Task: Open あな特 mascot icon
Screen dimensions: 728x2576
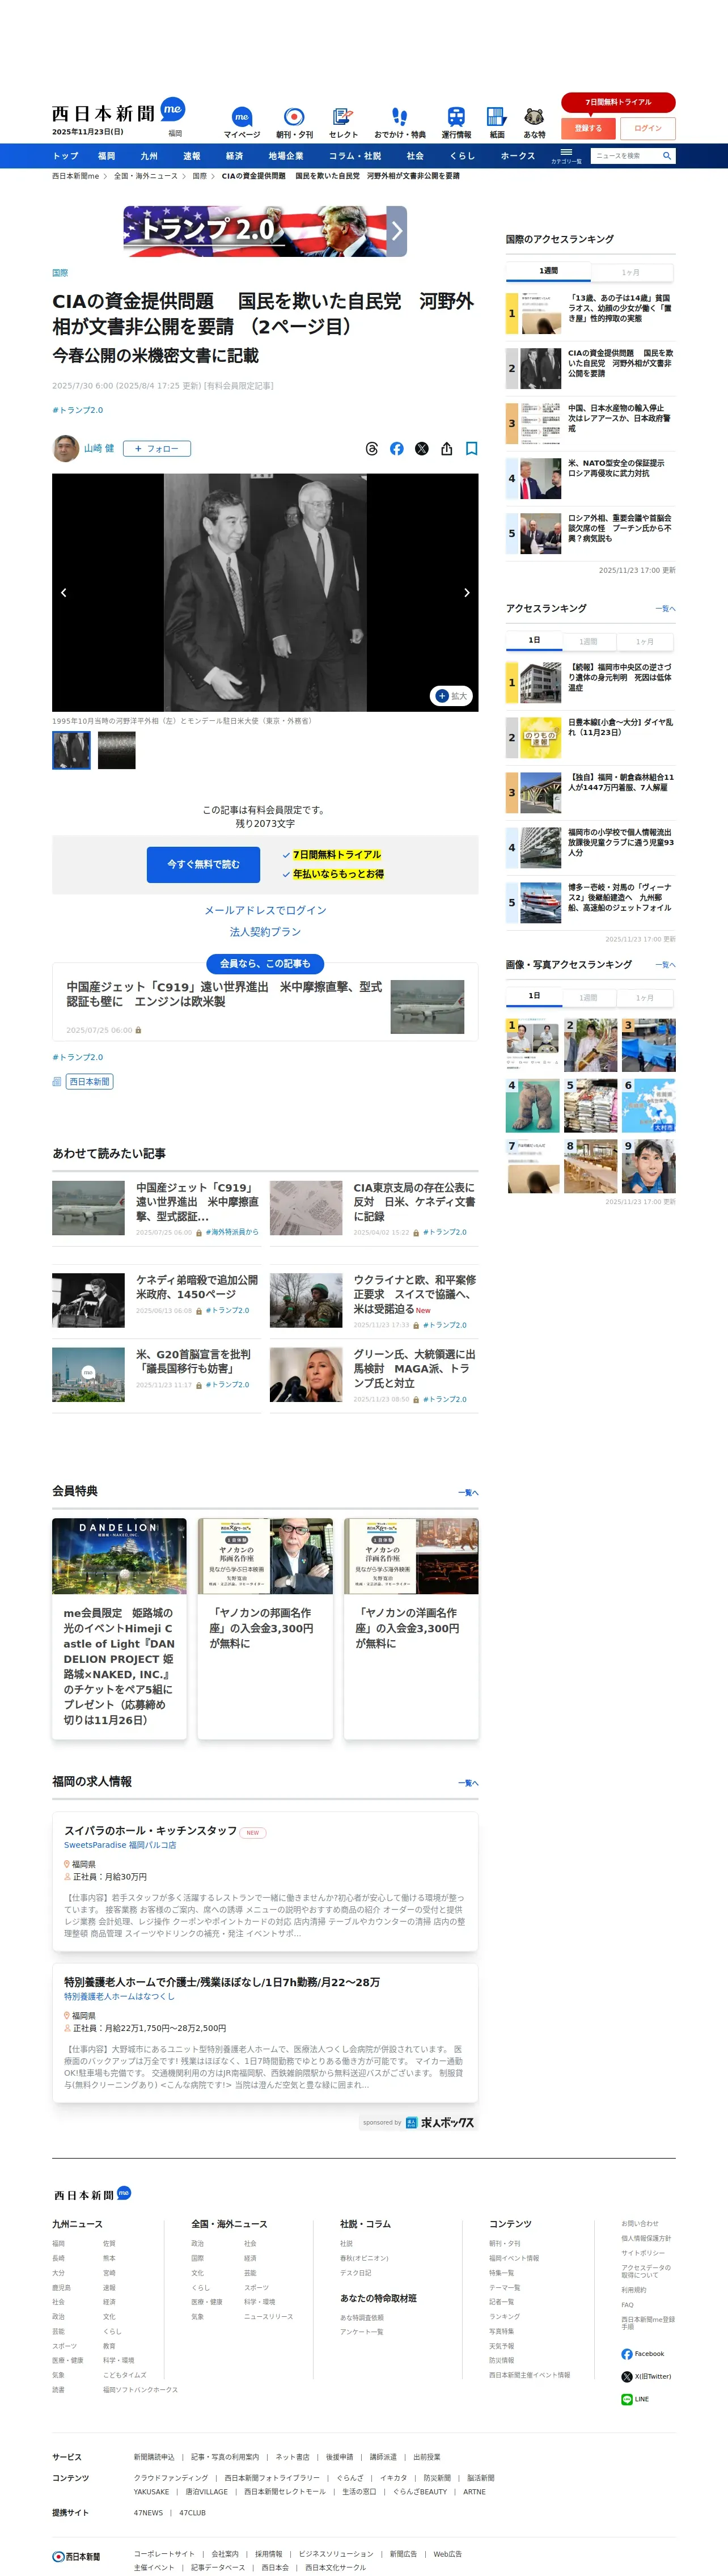Action: [x=535, y=123]
